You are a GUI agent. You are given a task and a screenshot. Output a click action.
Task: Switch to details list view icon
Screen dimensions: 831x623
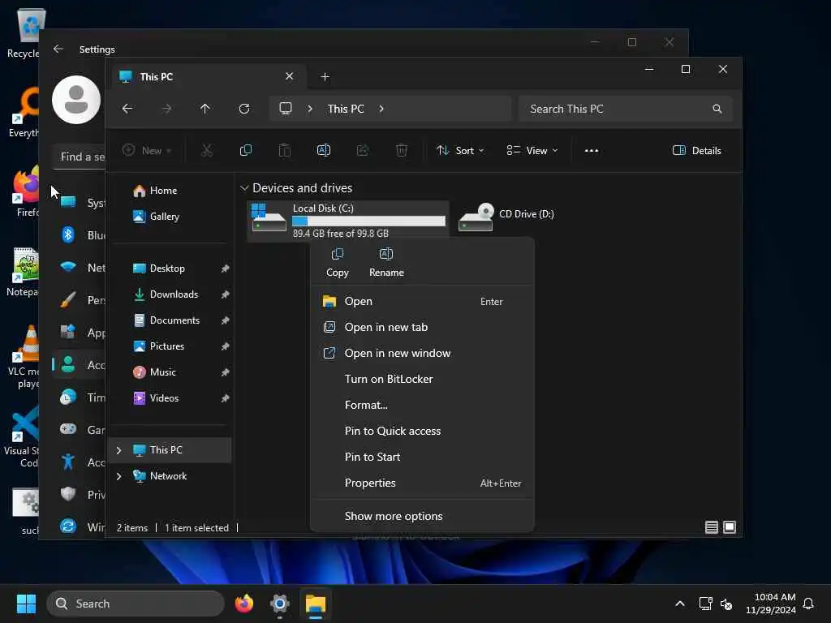[x=711, y=527]
